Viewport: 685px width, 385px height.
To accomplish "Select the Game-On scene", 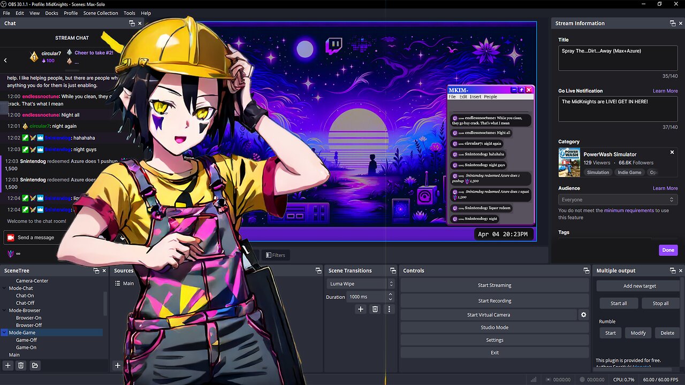I will [26, 348].
